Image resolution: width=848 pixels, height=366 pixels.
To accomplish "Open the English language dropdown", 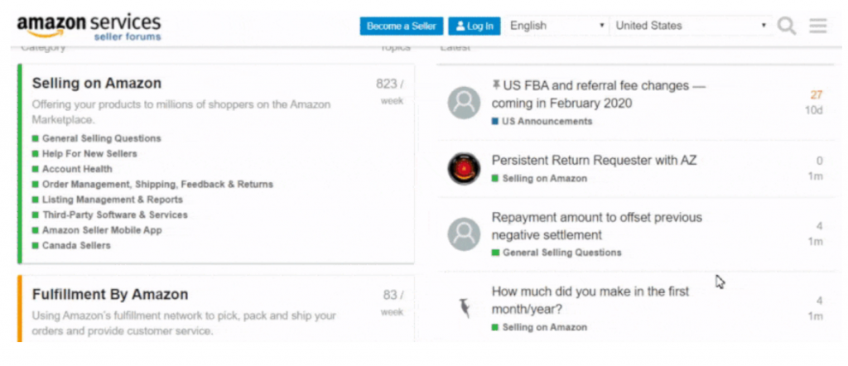I will coord(556,26).
